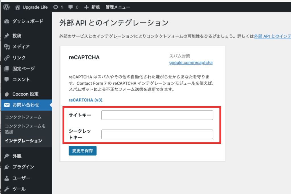The width and height of the screenshot is (291, 194).
Task: Click the WordPress logo icon
Action: point(6,7)
